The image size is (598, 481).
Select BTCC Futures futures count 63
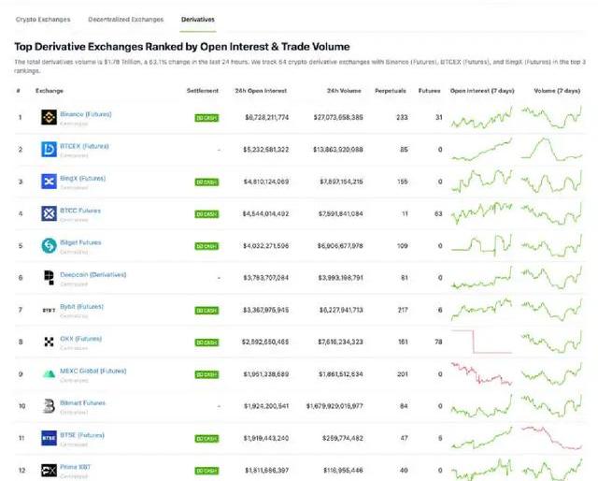click(438, 213)
